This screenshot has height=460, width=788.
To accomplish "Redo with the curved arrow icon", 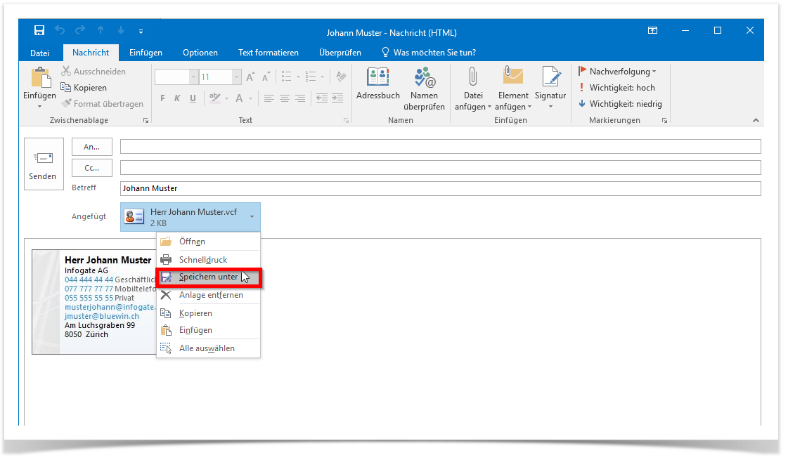I will [x=80, y=31].
